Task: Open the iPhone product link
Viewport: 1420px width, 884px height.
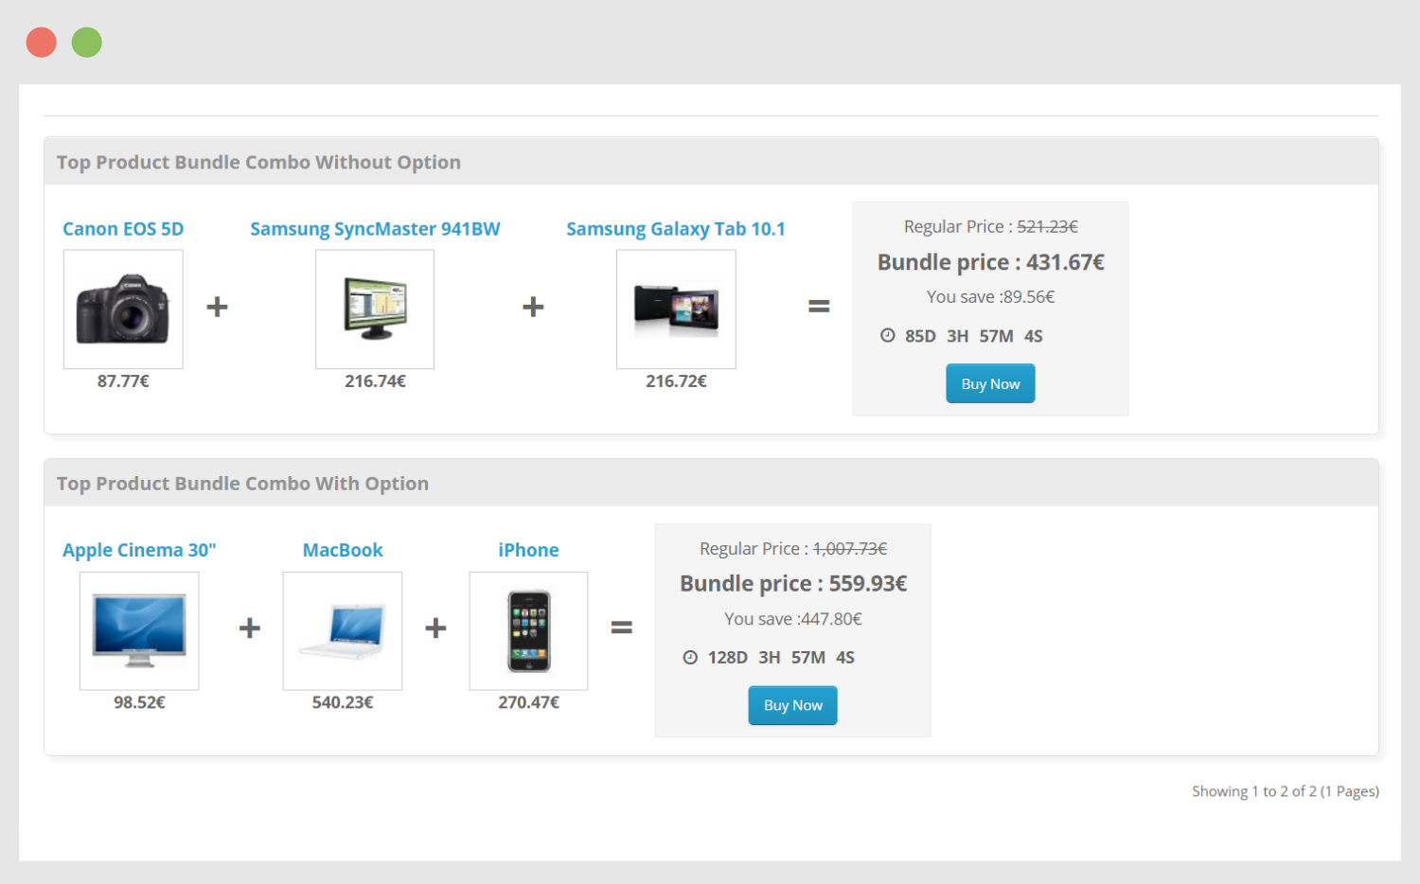Action: click(528, 550)
